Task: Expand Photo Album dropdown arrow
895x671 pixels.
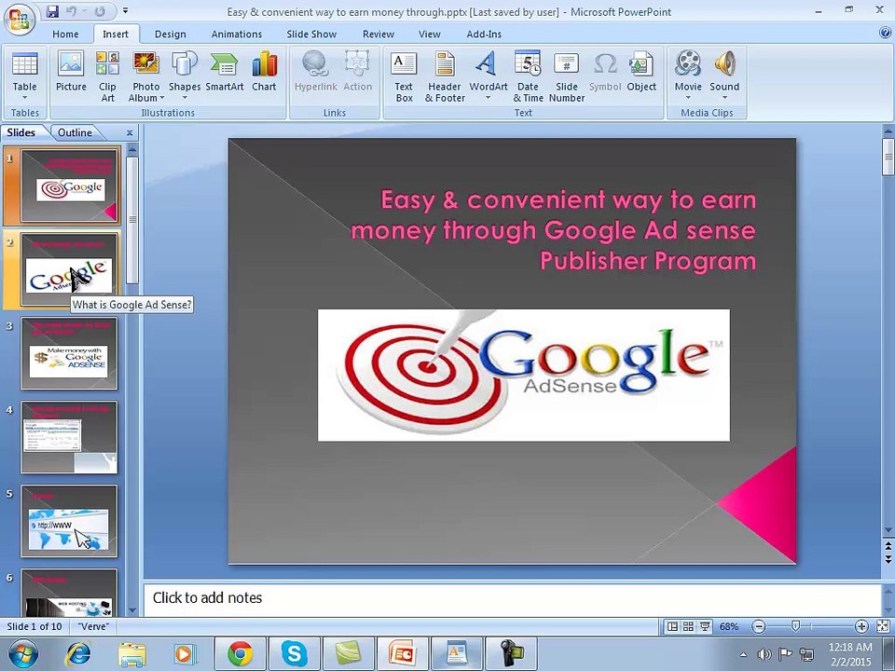Action: pyautogui.click(x=161, y=98)
